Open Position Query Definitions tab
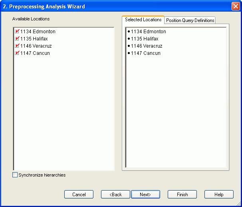Viewport: 242px width, 207px height. [x=190, y=20]
